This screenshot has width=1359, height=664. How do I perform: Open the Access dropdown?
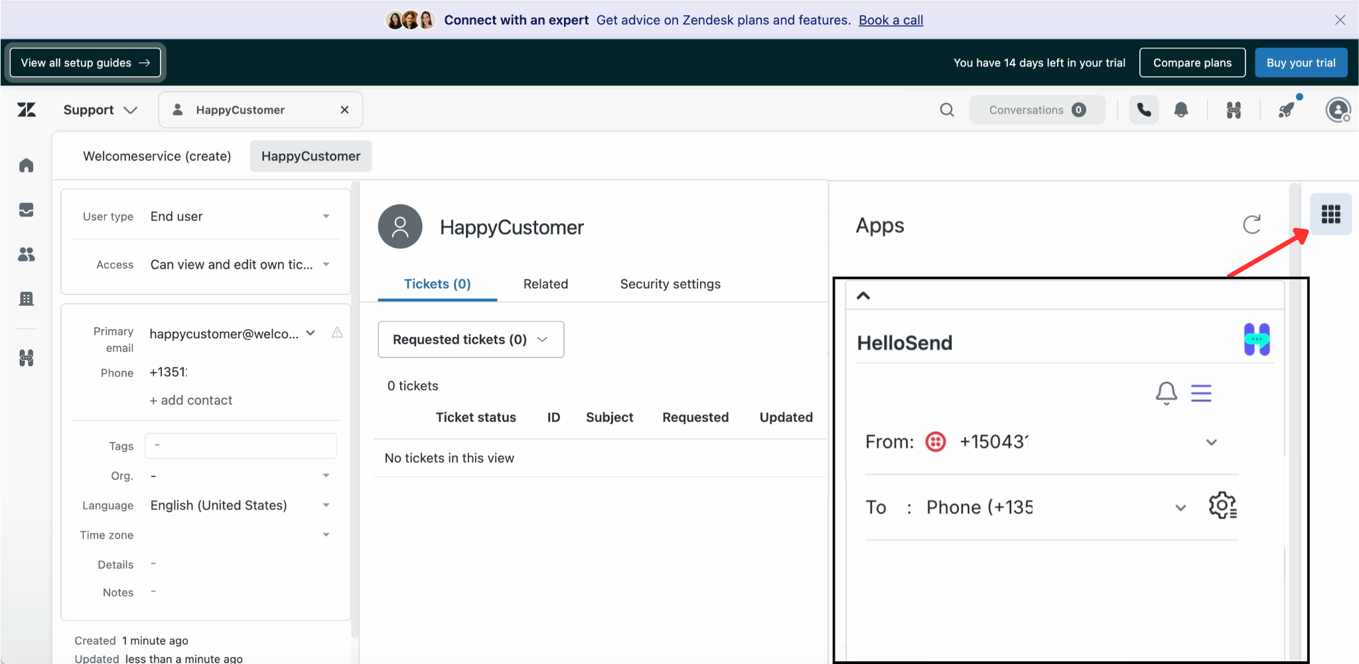click(240, 265)
